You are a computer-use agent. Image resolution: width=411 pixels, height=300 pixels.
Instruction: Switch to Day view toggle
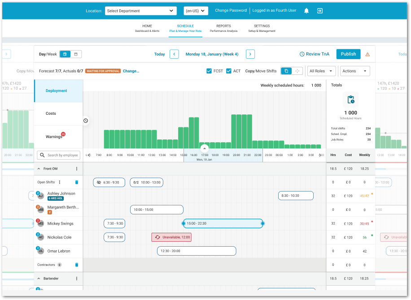point(65,54)
